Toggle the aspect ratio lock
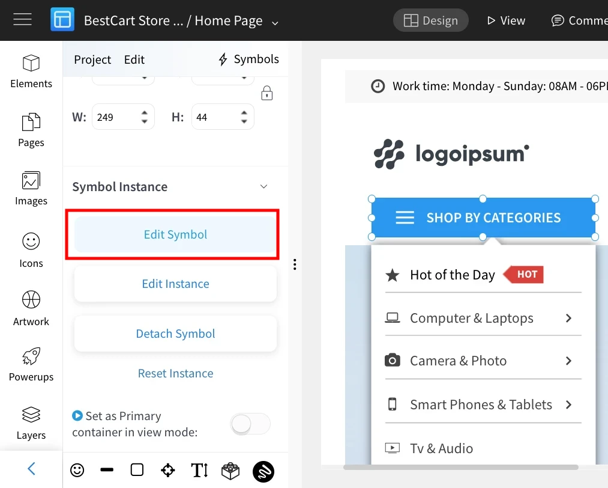This screenshot has width=608, height=488. (266, 93)
